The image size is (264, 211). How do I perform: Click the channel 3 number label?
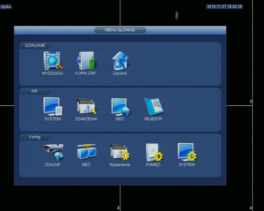118,208
